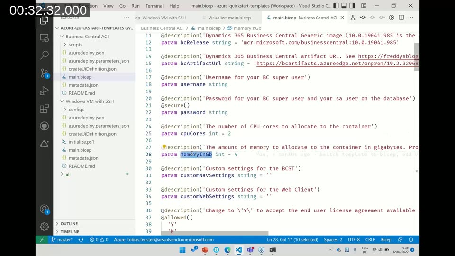Screen dimensions: 455x256
Task: Open the Run menu
Action: click(x=135, y=6)
